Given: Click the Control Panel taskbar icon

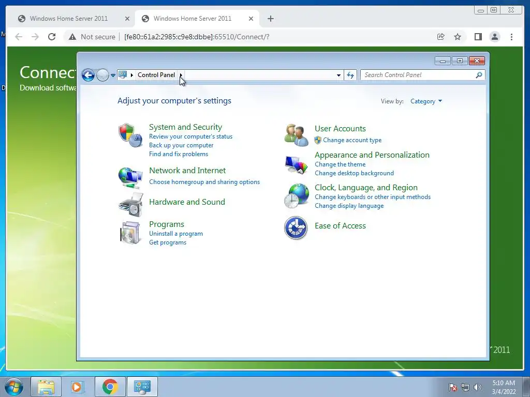Looking at the screenshot, I should (142, 387).
